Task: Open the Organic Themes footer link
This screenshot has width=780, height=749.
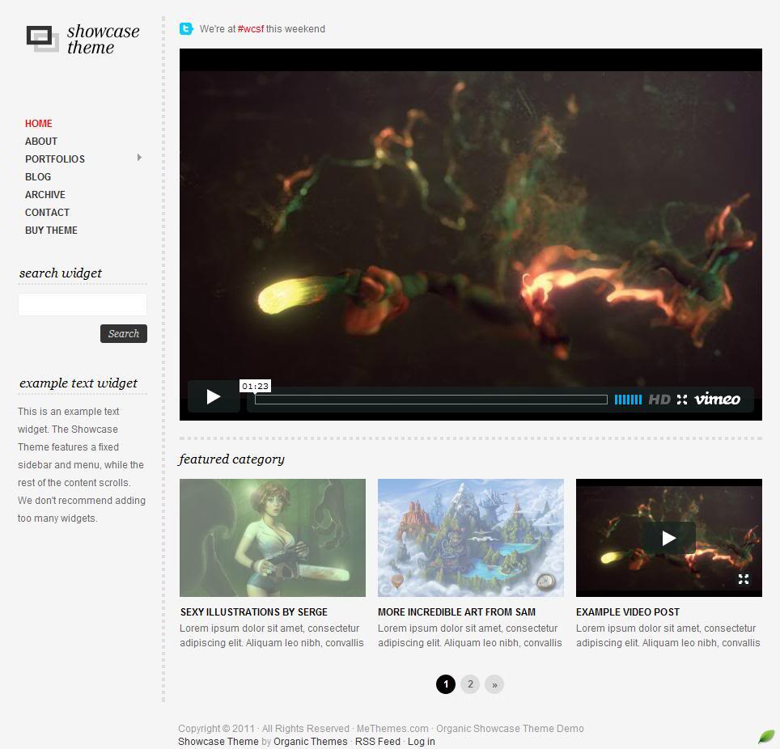Action: tap(311, 742)
